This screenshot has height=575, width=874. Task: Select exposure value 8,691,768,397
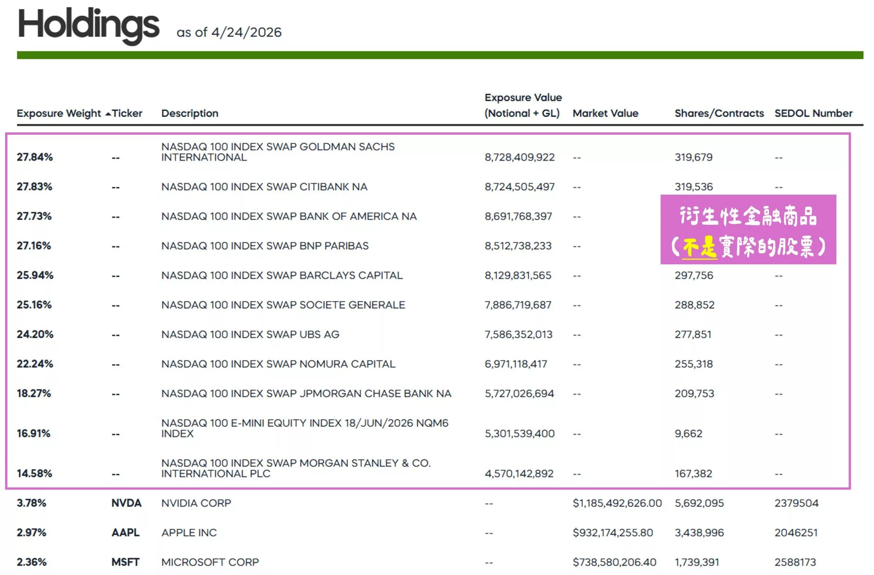518,216
